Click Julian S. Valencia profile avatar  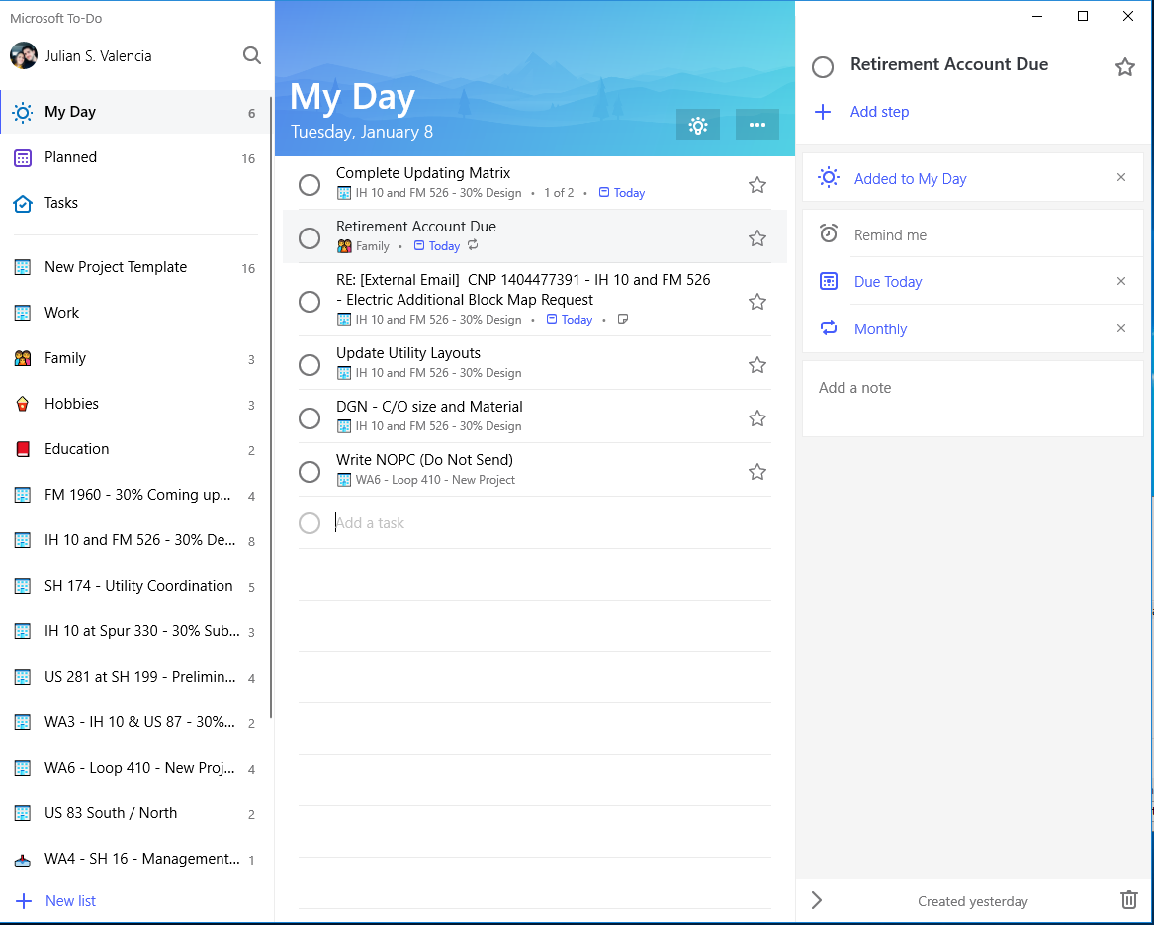pos(24,56)
